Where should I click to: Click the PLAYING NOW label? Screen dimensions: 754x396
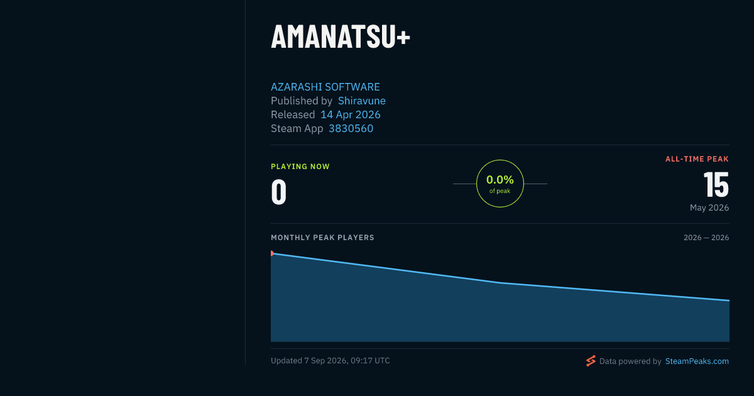[x=300, y=167]
